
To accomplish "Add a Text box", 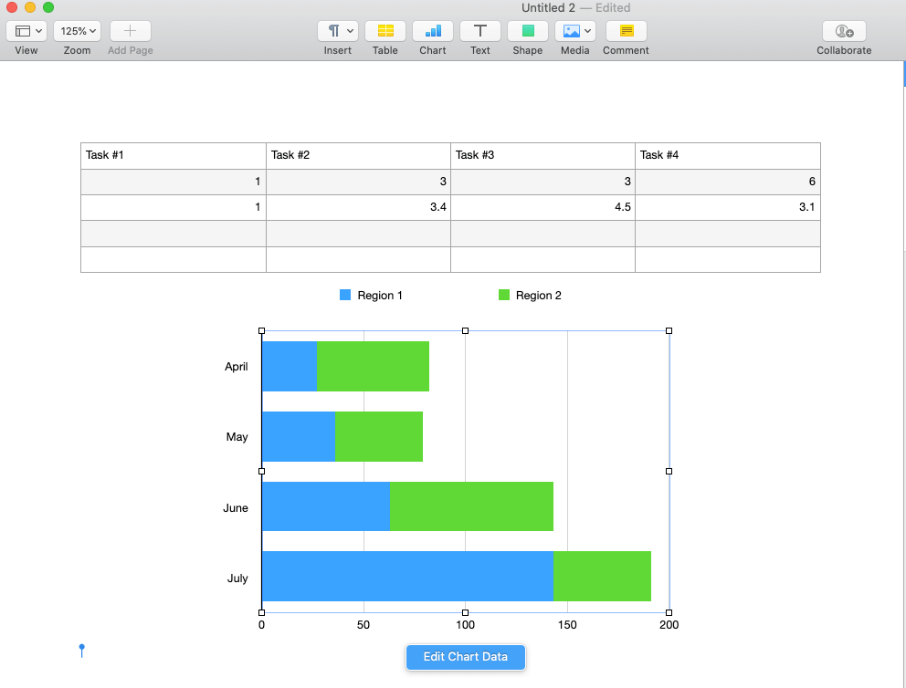I will tap(480, 31).
